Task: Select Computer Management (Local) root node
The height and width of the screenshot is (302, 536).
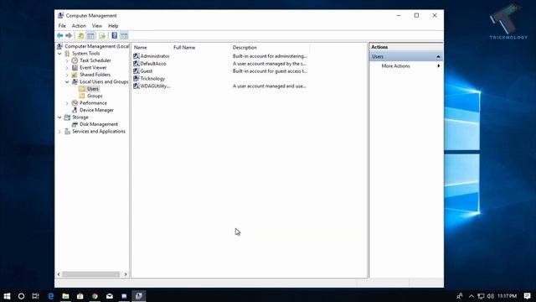Action: 97,46
